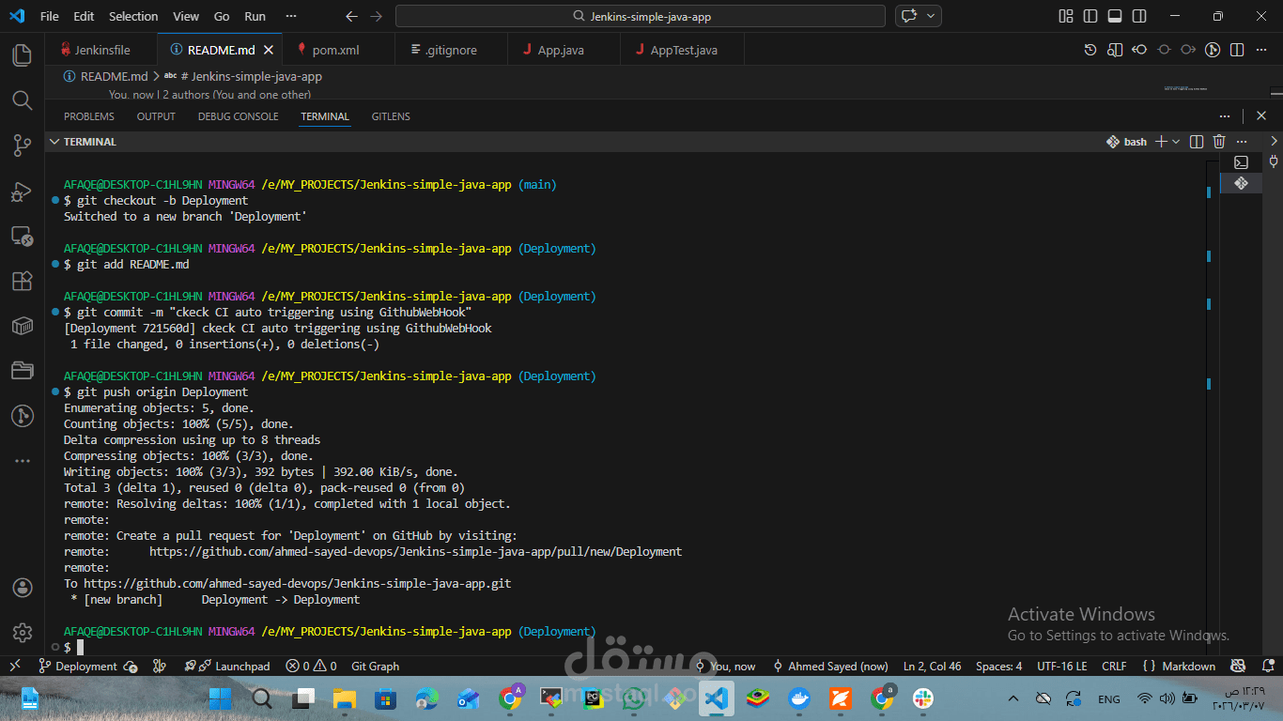Viewport: 1283px width, 721px height.
Task: Open the Edit menu
Action: coord(84,16)
